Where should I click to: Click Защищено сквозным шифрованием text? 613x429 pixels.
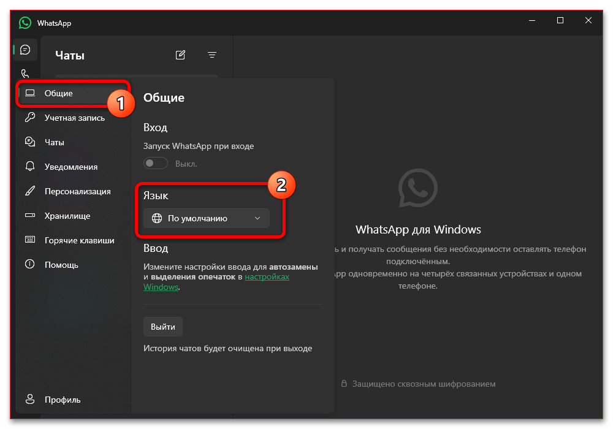coord(424,384)
